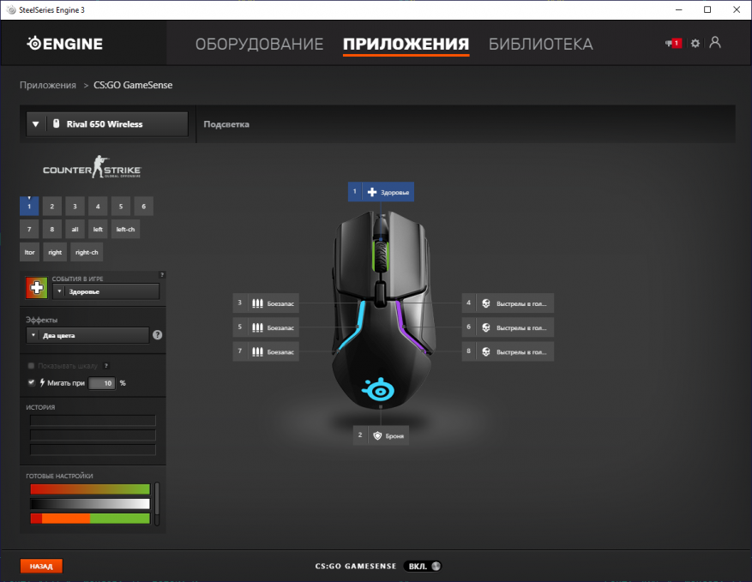This screenshot has height=582, width=752.
Task: Select the 'left-ch' zone group button
Action: point(125,229)
